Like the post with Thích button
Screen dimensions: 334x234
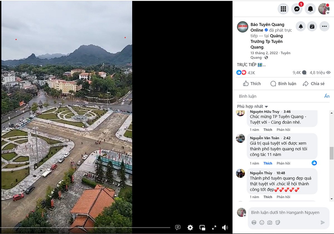(x=252, y=84)
